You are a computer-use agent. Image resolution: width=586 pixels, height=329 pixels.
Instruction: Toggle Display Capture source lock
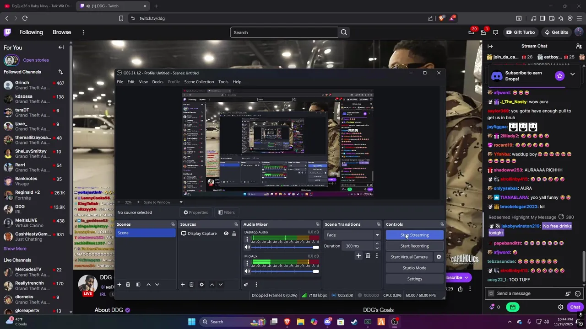(234, 233)
